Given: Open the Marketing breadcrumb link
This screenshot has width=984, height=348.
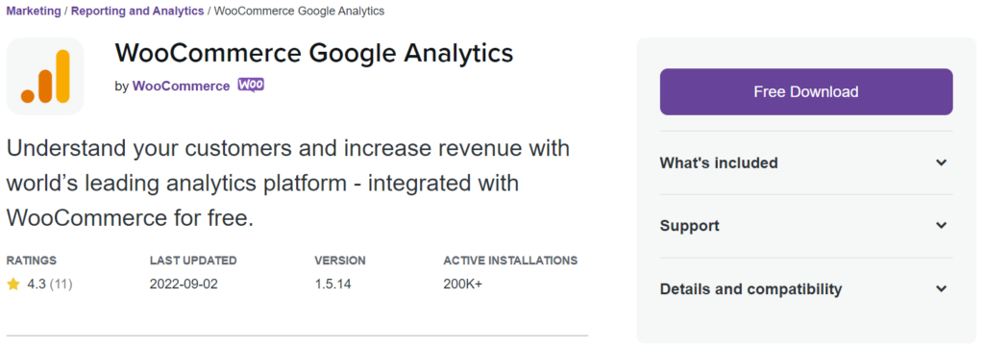Looking at the screenshot, I should (x=34, y=11).
